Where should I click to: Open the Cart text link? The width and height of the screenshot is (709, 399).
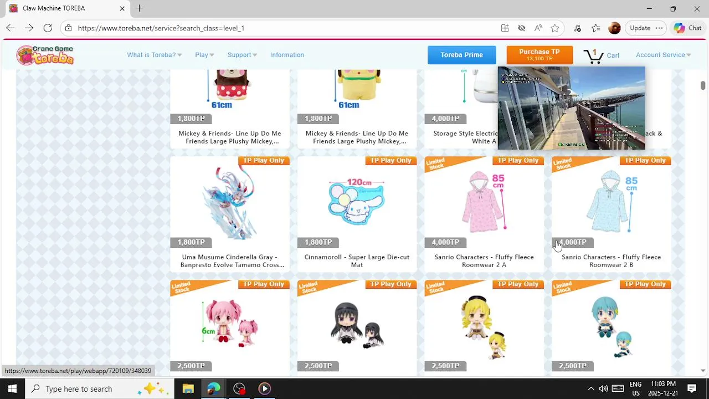pos(613,55)
